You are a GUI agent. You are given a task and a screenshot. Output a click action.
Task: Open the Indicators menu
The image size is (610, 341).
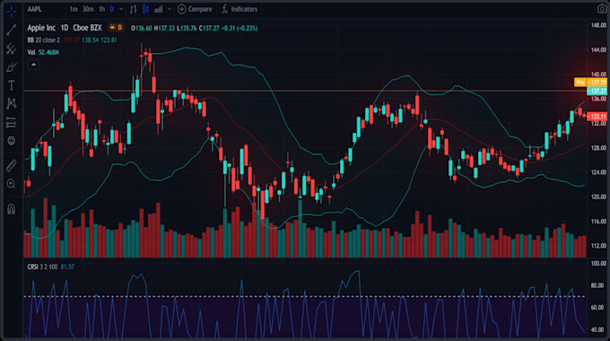pyautogui.click(x=240, y=9)
